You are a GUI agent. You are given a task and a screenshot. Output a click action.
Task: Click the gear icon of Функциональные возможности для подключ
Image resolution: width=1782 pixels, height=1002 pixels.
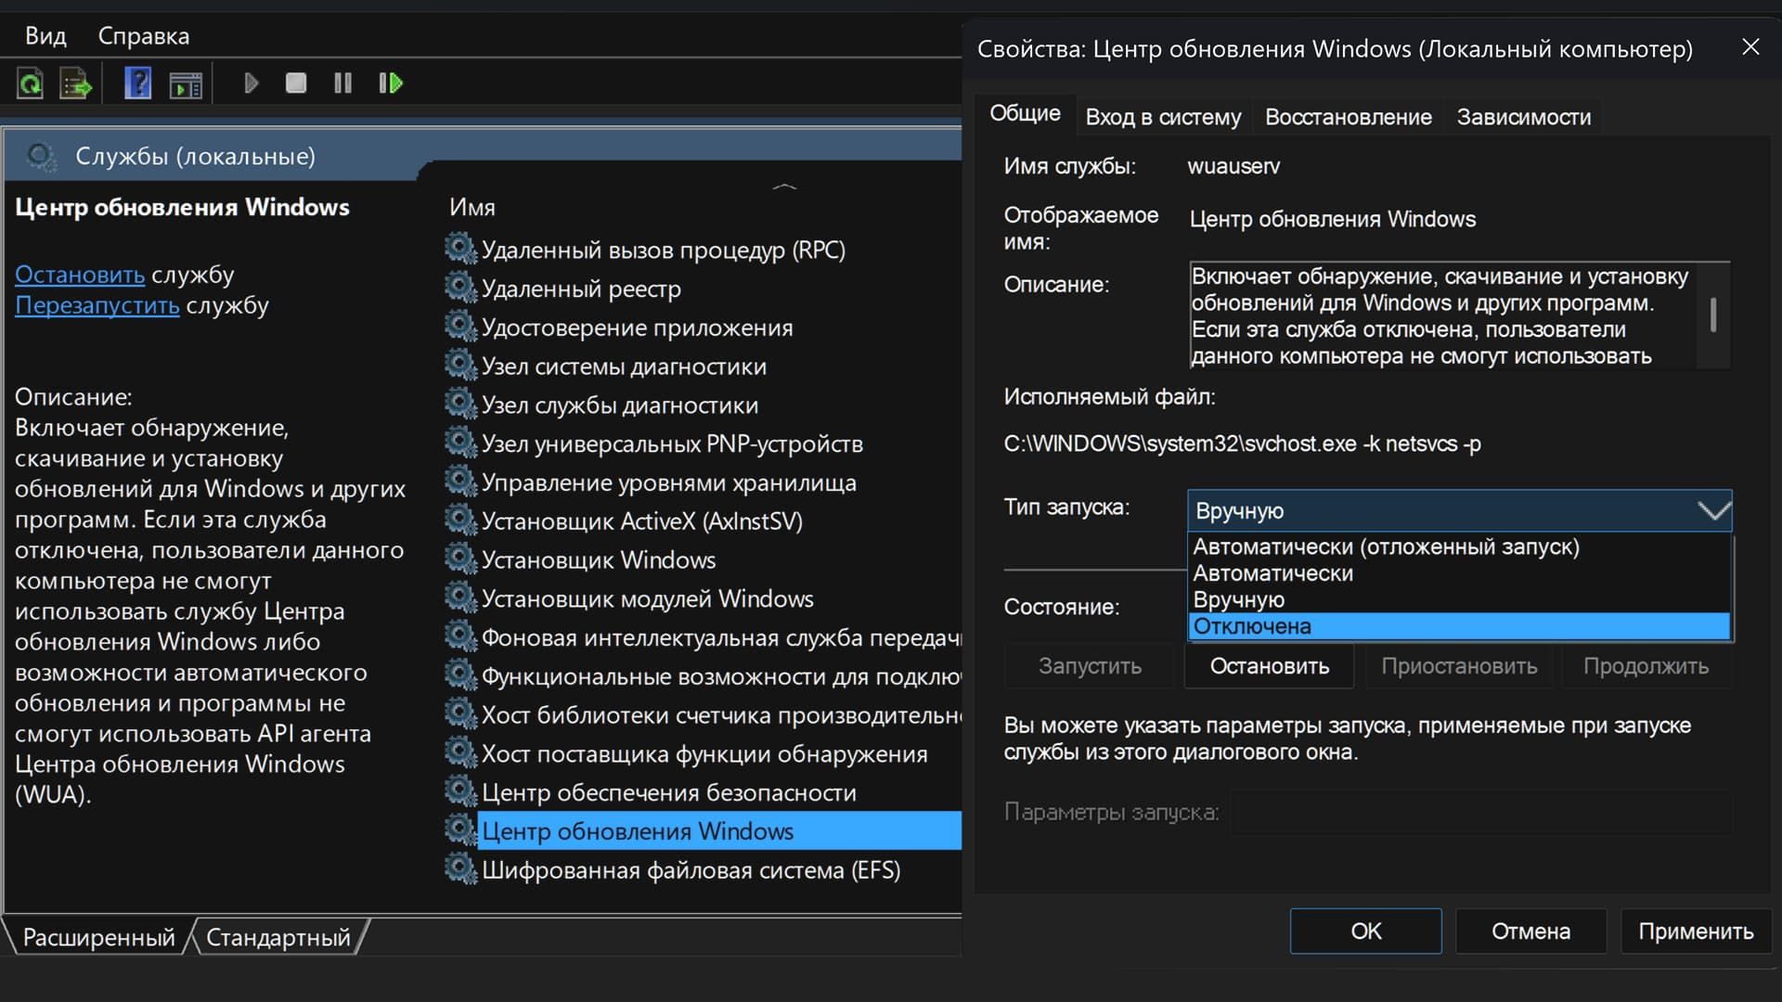coord(460,675)
